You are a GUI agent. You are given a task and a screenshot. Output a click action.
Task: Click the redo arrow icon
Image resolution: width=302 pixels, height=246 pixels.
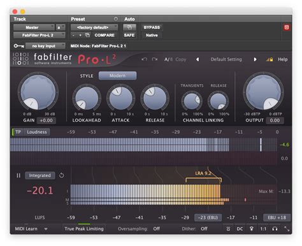click(155, 59)
